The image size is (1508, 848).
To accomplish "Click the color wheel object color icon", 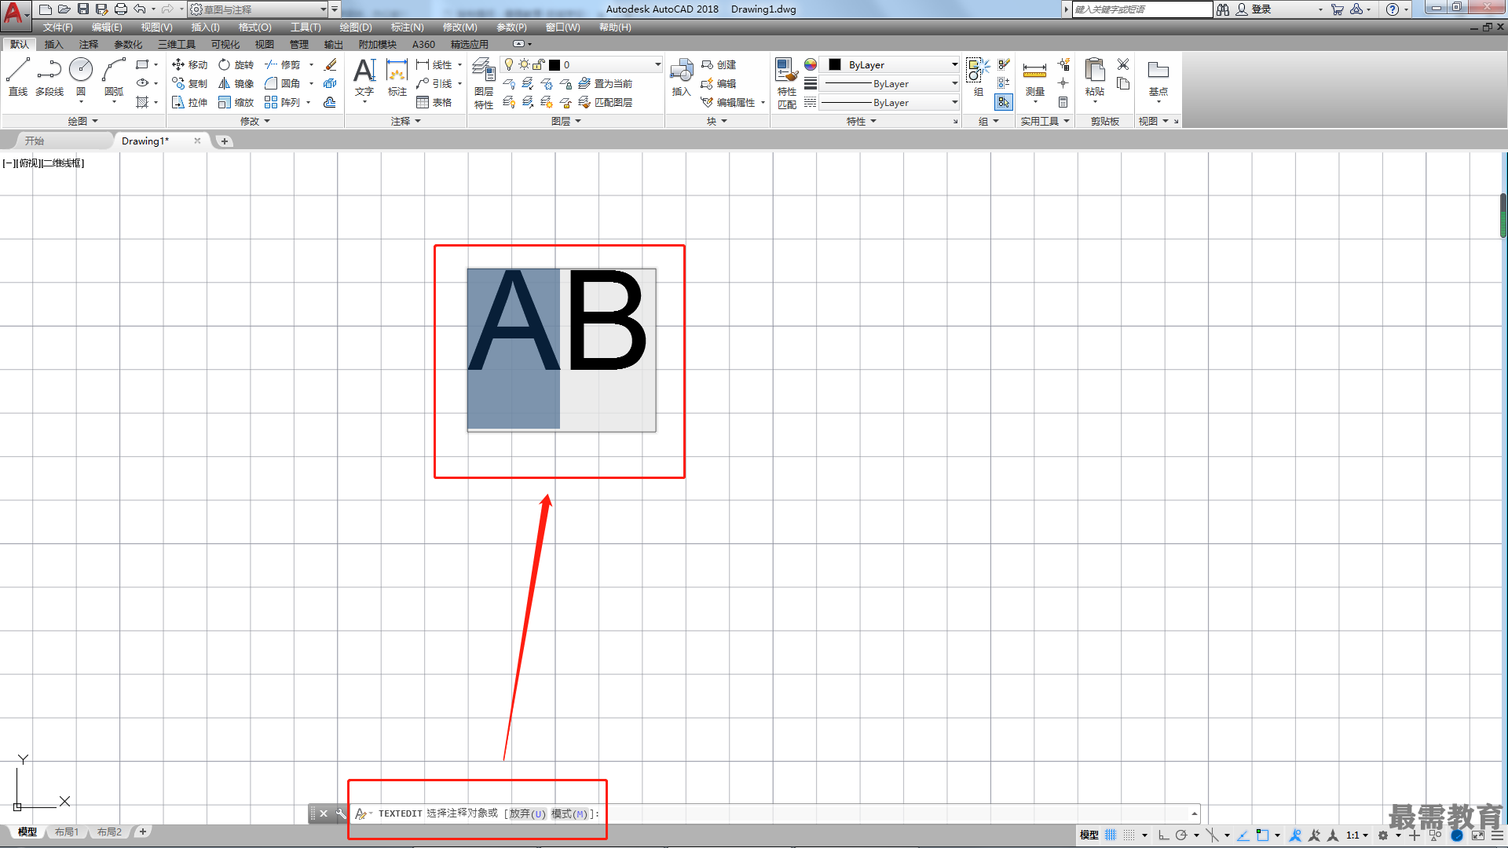I will [811, 64].
